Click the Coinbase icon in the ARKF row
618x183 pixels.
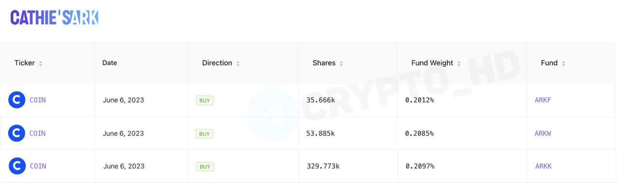(x=17, y=100)
